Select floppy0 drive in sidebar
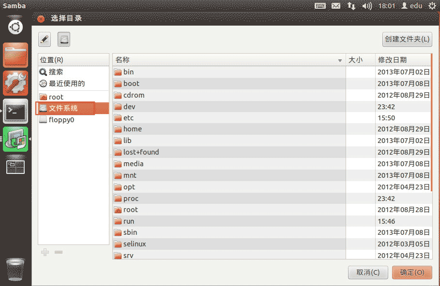 point(61,120)
